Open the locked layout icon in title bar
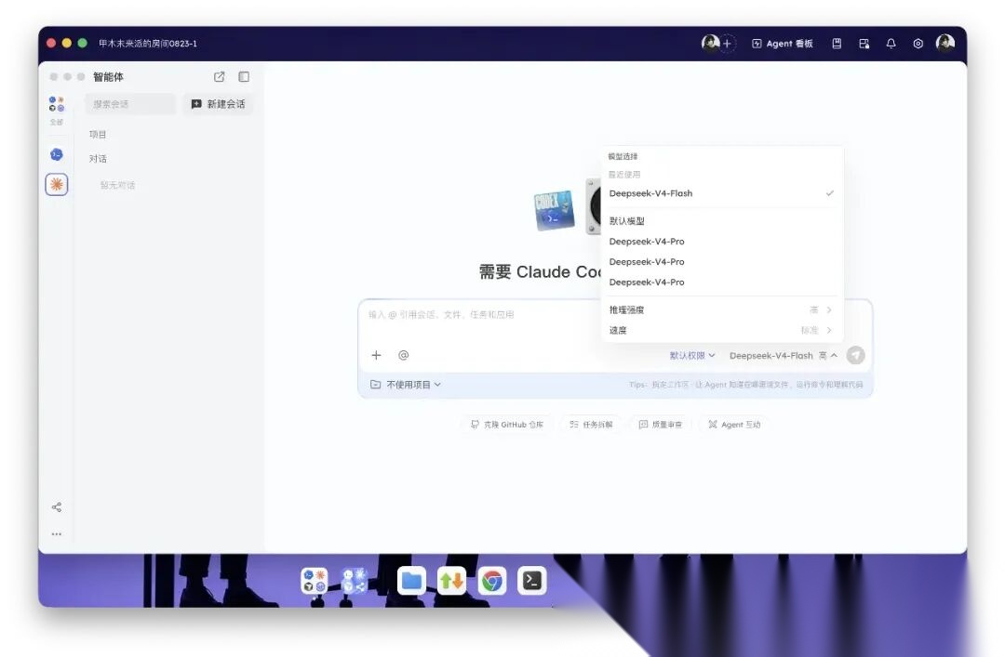 click(x=864, y=44)
